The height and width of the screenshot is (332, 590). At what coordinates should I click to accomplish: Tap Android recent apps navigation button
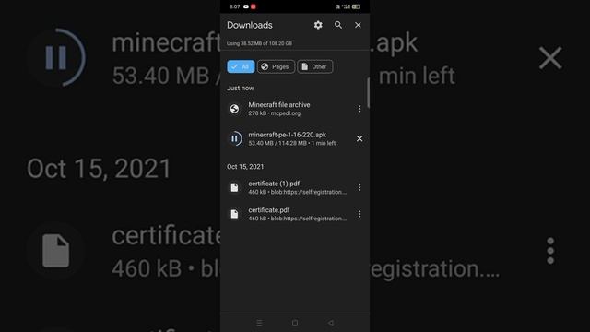coord(259,323)
